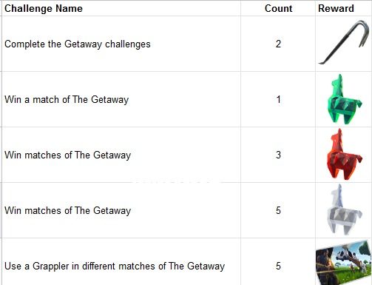Select the red llama reward icon
This screenshot has height=285, width=372.
[344, 155]
